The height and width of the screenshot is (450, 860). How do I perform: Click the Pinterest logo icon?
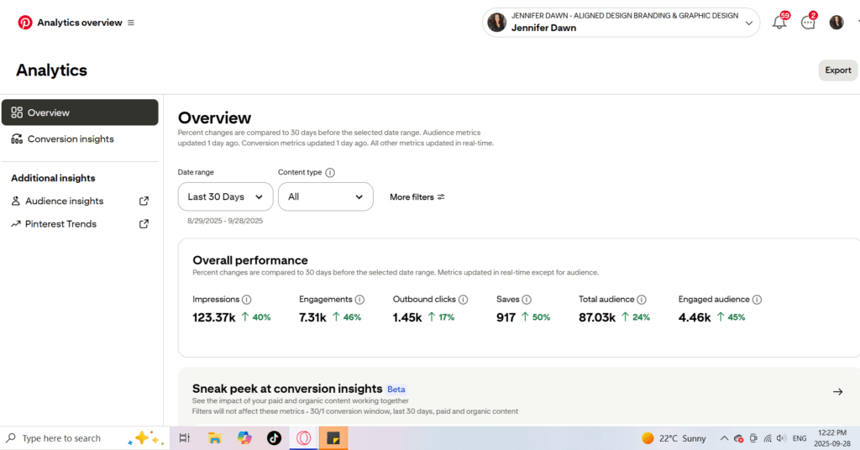[25, 23]
